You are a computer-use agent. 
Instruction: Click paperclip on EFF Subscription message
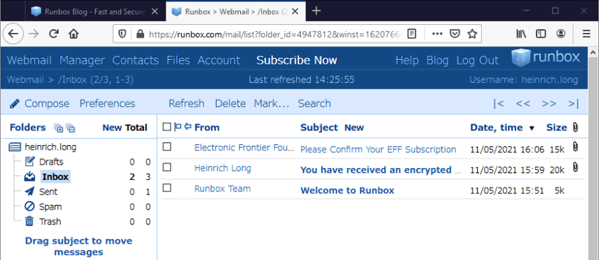(575, 146)
